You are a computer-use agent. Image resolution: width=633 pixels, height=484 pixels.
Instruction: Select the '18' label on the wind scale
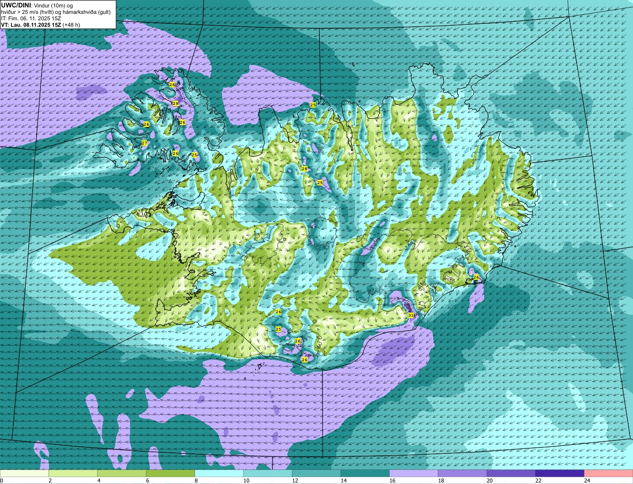441,481
